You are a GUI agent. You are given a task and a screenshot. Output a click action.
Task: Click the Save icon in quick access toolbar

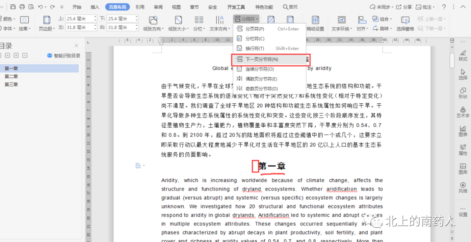[13, 7]
